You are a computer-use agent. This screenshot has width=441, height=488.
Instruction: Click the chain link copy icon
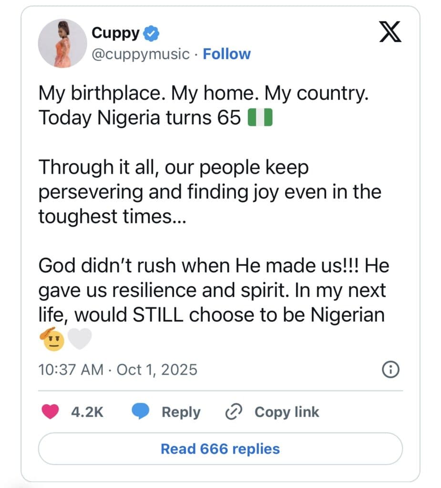pos(234,412)
